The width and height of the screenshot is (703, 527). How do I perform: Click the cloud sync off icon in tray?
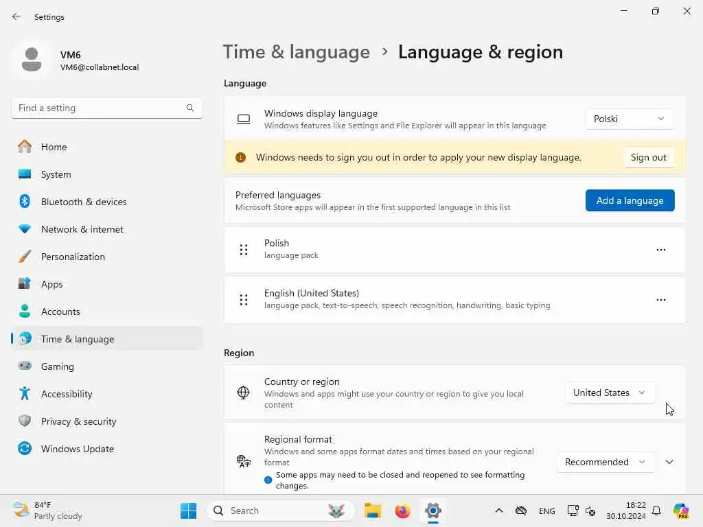[x=520, y=511]
